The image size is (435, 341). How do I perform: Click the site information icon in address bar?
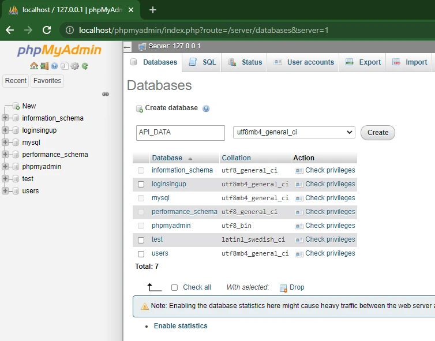point(70,30)
